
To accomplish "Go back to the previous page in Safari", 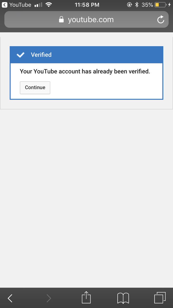I will point(10,298).
